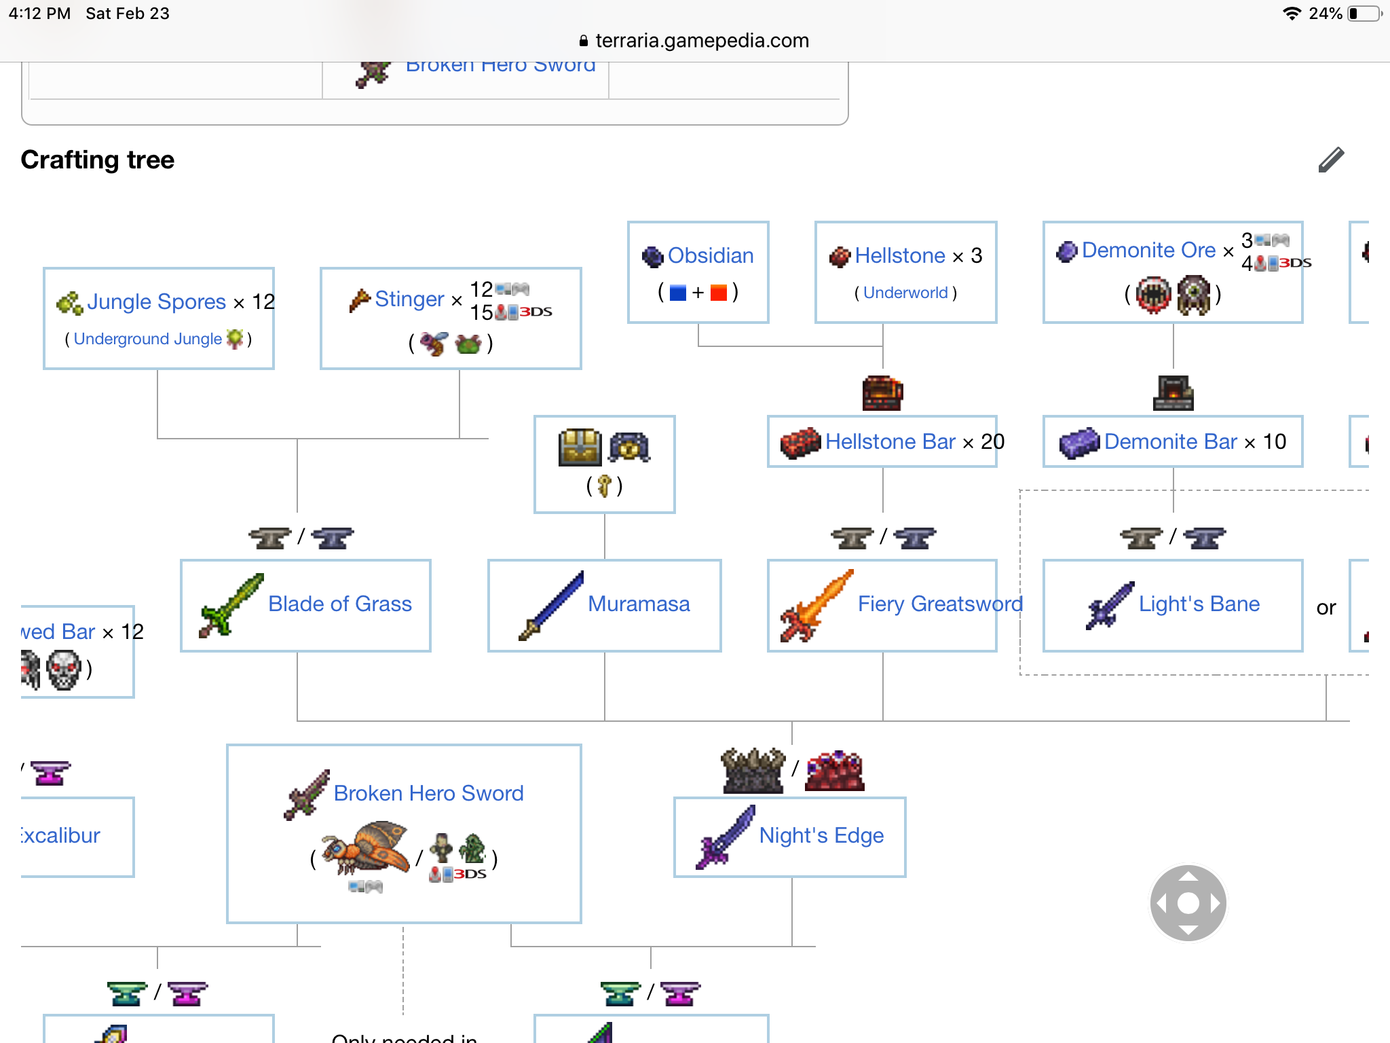The width and height of the screenshot is (1390, 1043).
Task: Click the Demon Altar icon
Action: pyautogui.click(x=753, y=770)
